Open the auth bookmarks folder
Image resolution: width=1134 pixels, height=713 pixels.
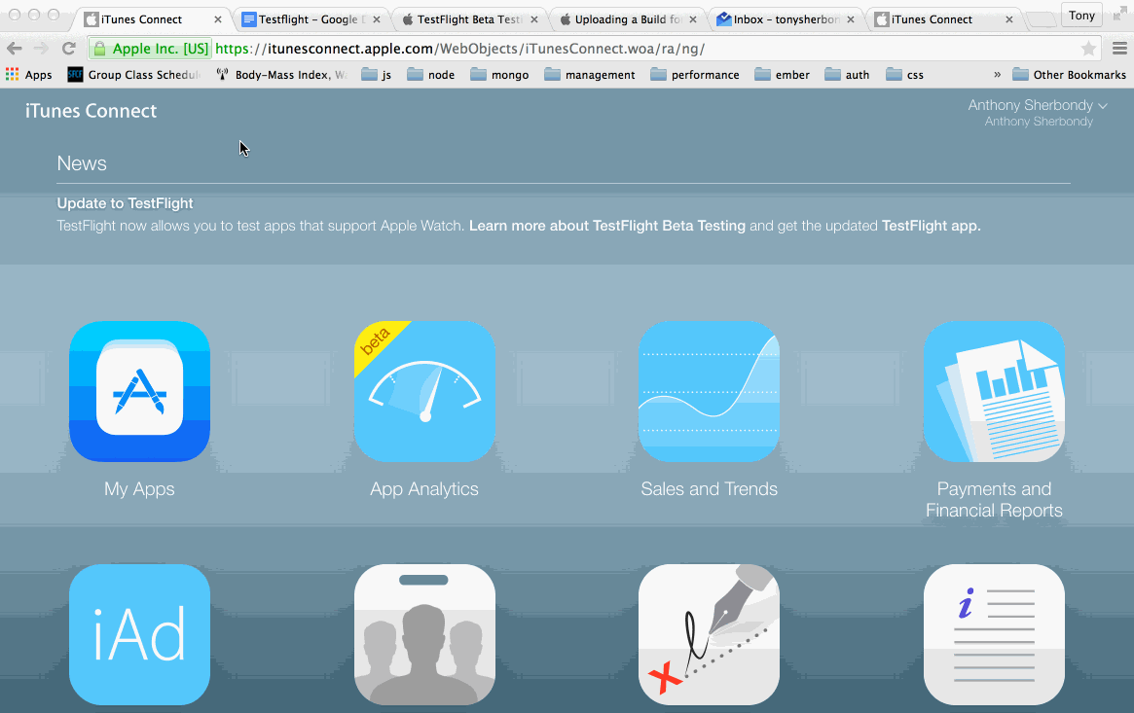pos(848,74)
